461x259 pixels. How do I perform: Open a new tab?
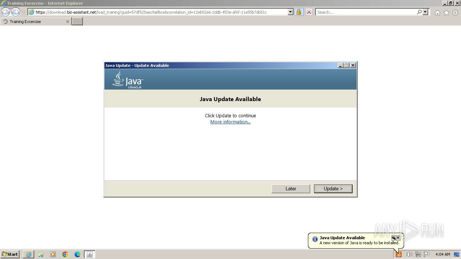pyautogui.click(x=77, y=22)
